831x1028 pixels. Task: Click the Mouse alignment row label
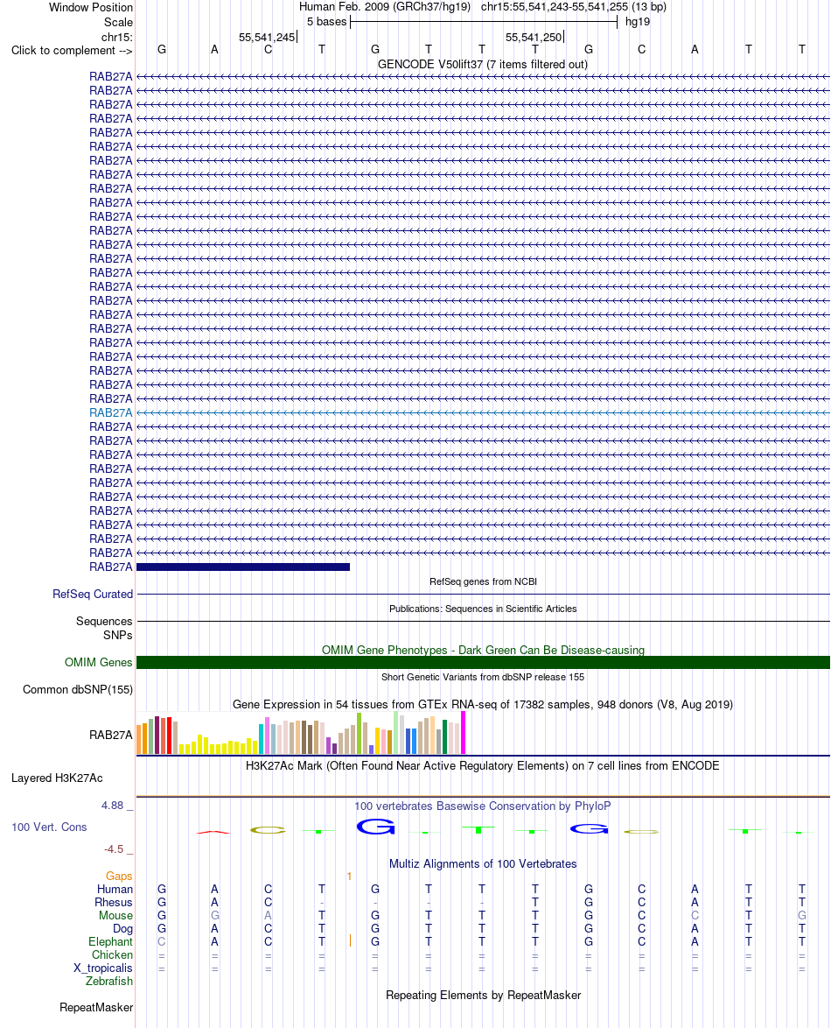click(115, 915)
